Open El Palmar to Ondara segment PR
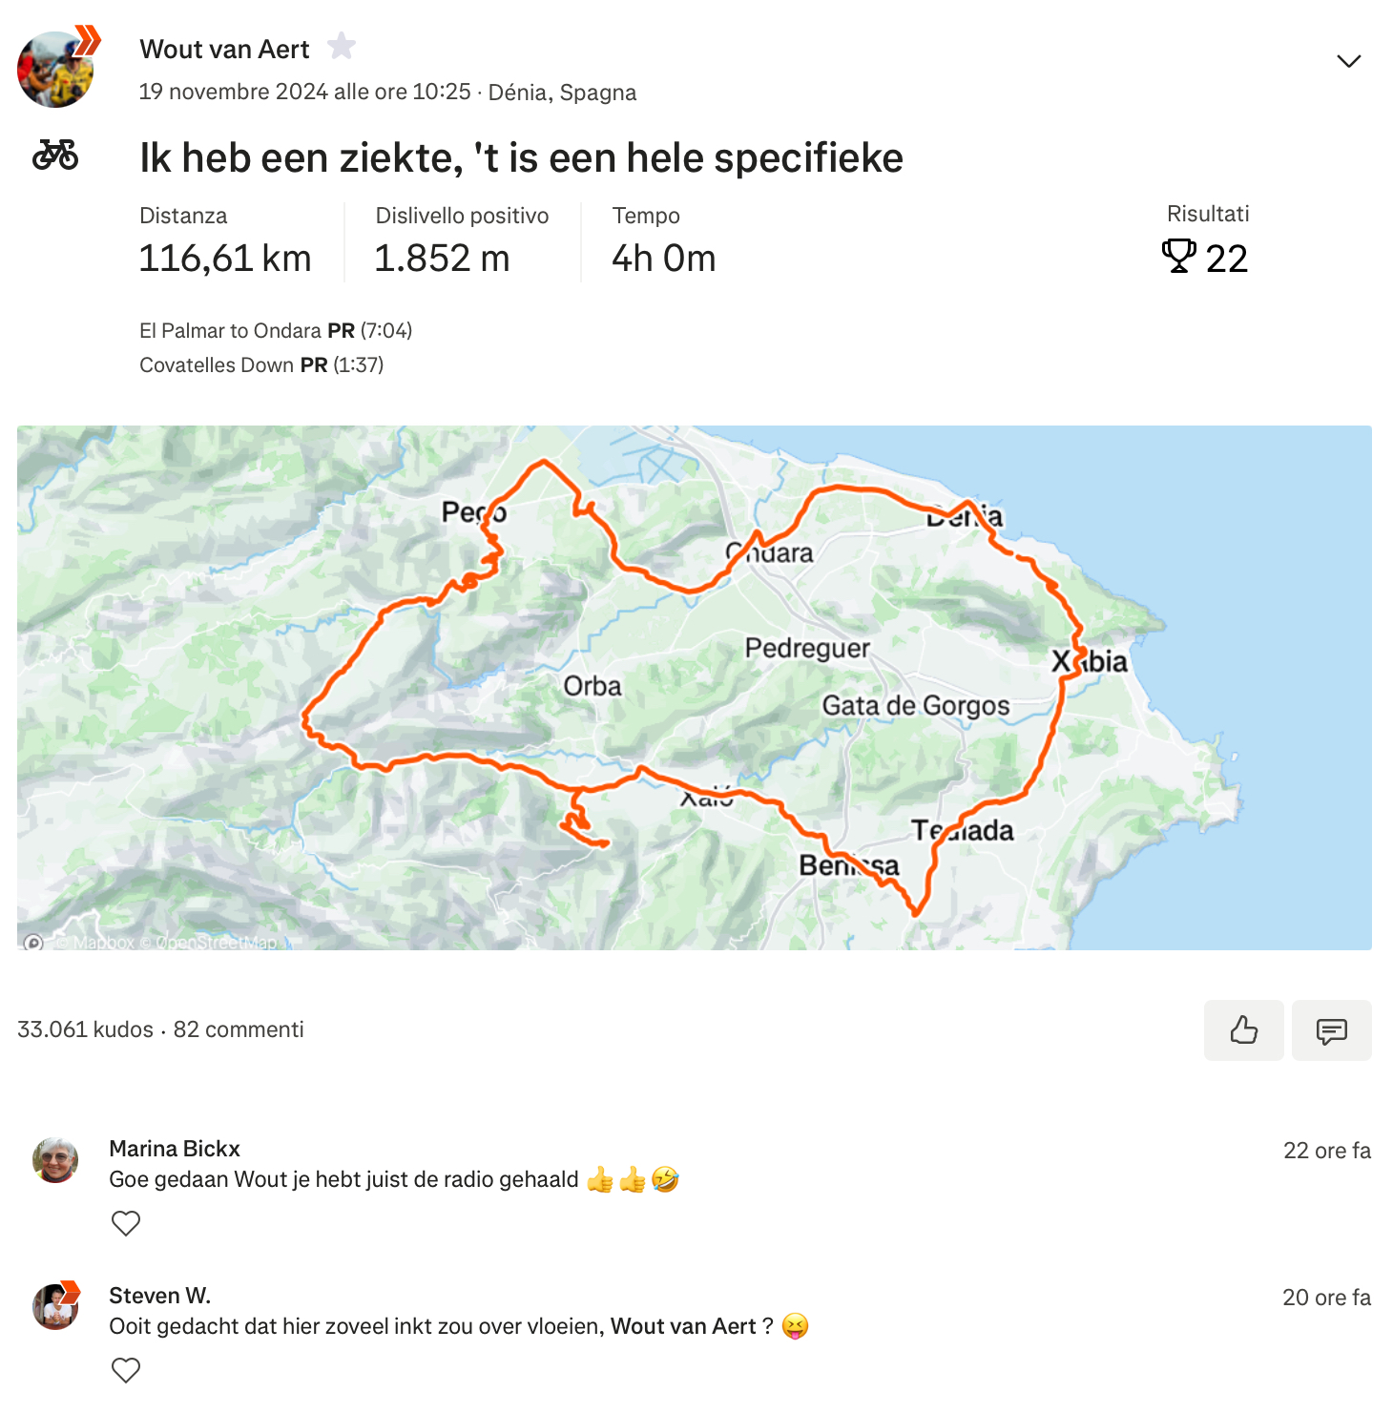The width and height of the screenshot is (1393, 1413). coord(276,331)
